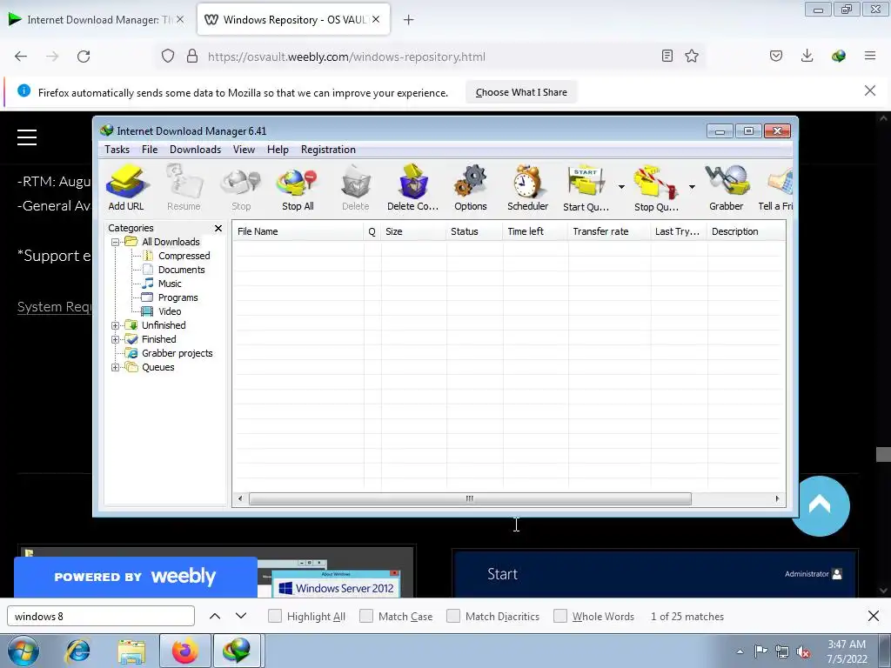Screen dimensions: 891x668
Task: Open the View menu in IDM
Action: 244,150
